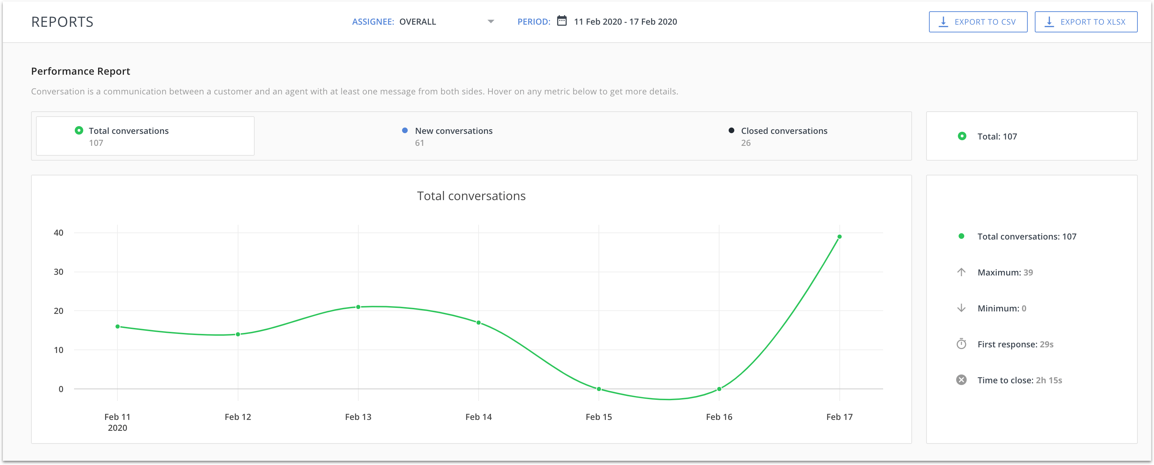Click the download icon in Export to XLSX

1049,22
